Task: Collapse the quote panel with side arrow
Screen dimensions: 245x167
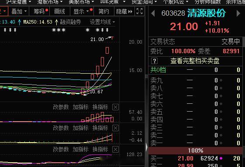Action: pos(147,147)
